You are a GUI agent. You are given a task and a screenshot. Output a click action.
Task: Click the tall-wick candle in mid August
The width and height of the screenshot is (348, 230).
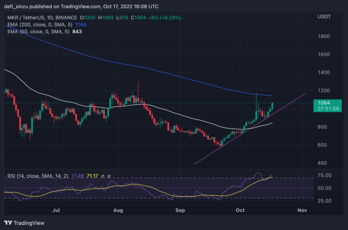[x=138, y=91]
